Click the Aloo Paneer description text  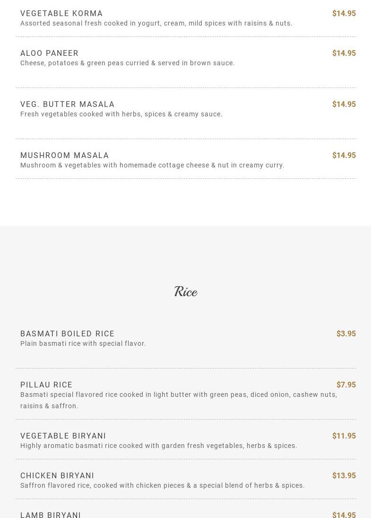tap(128, 63)
